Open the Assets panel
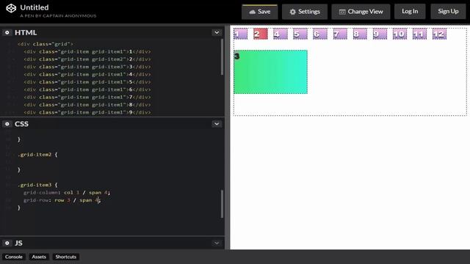Viewport: 470px width, 264px height. [39, 257]
